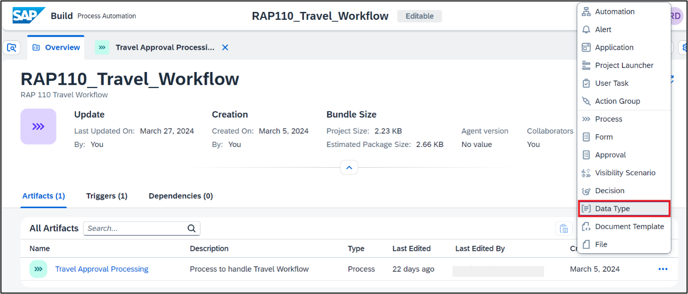Screen dimensions: 688x294
Task: Click the Project Launcher icon
Action: tap(586, 65)
